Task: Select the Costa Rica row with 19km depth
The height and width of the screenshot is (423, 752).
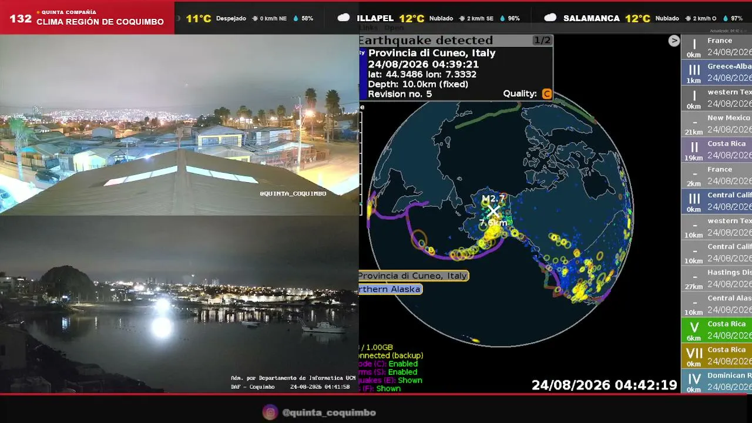Action: point(717,150)
